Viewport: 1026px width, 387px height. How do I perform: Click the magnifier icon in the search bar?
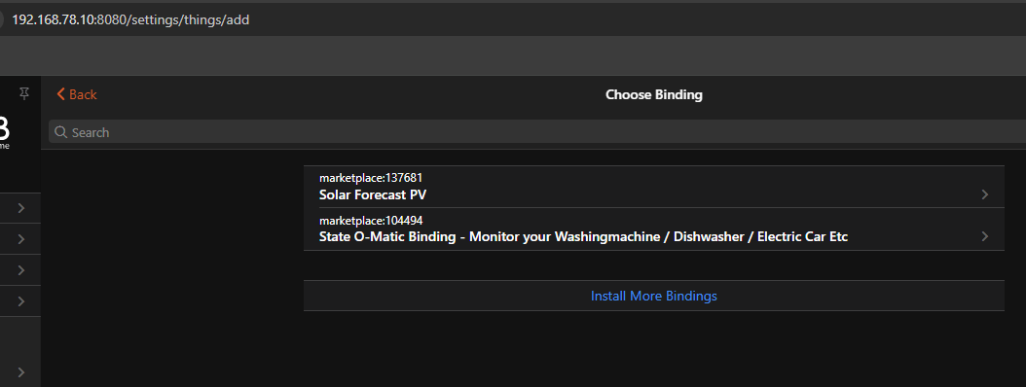(61, 132)
